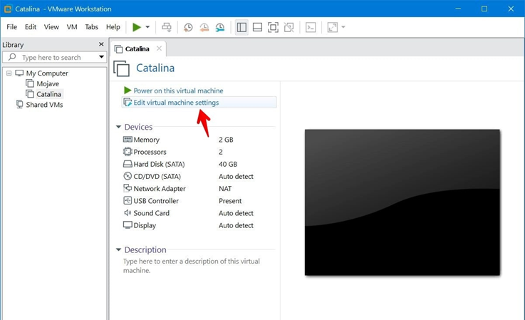Viewport: 525px width, 320px height.
Task: Open the Edit menu
Action: click(x=31, y=27)
